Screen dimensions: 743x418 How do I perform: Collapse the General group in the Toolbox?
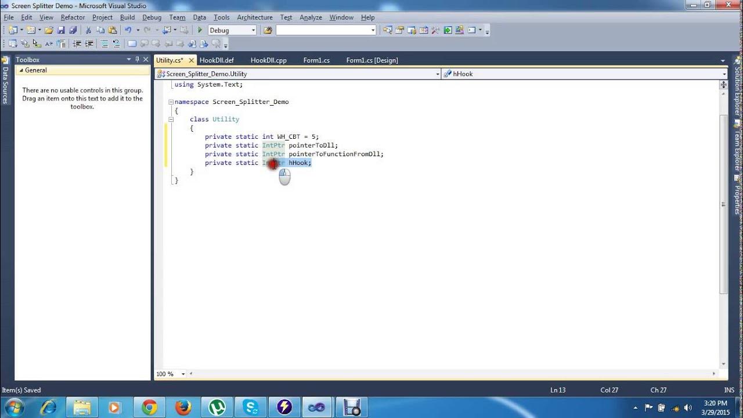(x=21, y=70)
